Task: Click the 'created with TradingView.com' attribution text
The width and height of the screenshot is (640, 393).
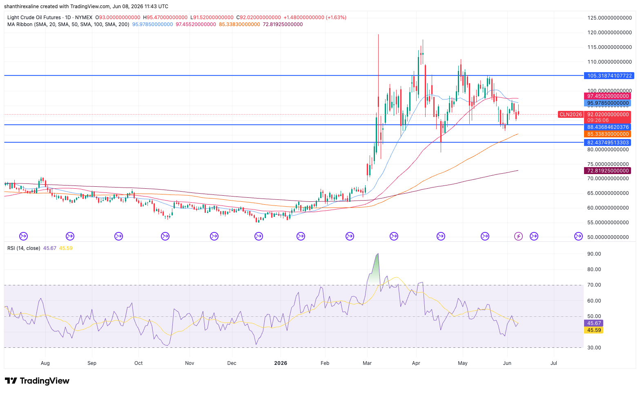Action: click(x=76, y=7)
